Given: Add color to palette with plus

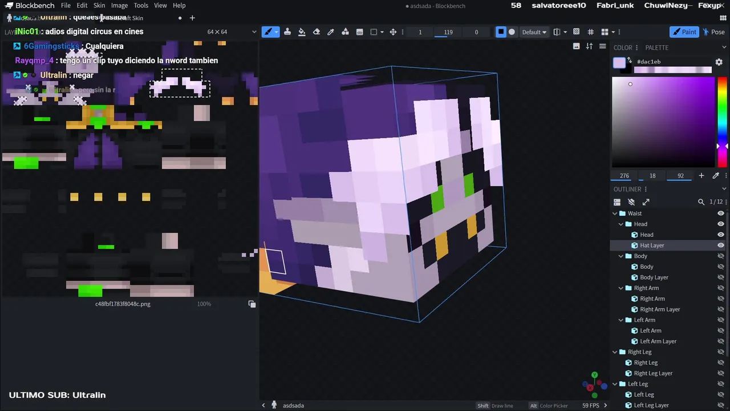Looking at the screenshot, I should 701,176.
